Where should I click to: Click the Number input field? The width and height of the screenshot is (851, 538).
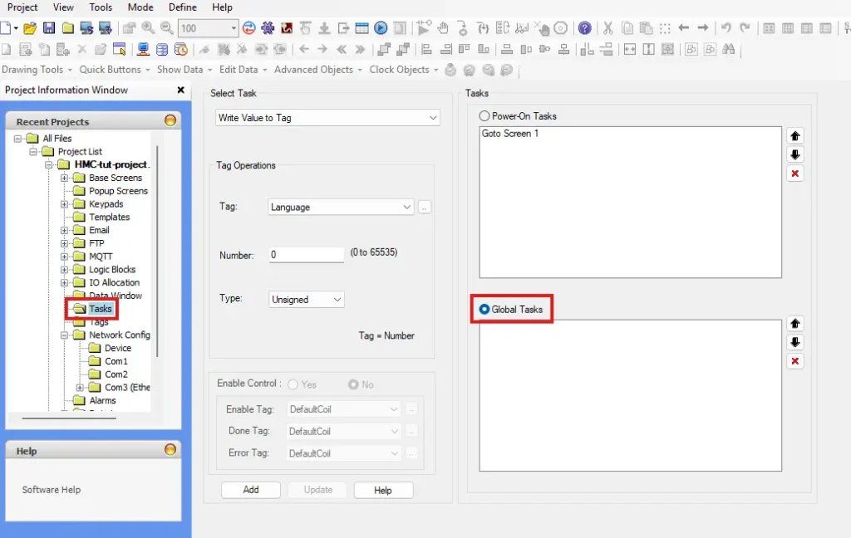pyautogui.click(x=306, y=255)
